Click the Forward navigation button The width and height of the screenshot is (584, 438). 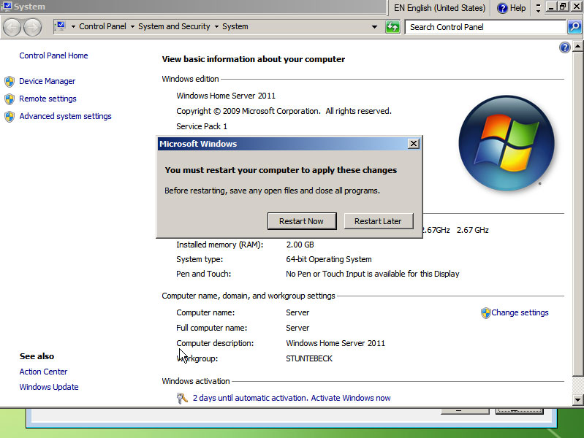click(33, 27)
